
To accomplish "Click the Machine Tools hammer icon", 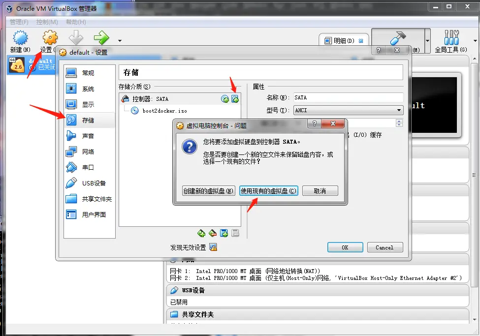I will 398,38.
